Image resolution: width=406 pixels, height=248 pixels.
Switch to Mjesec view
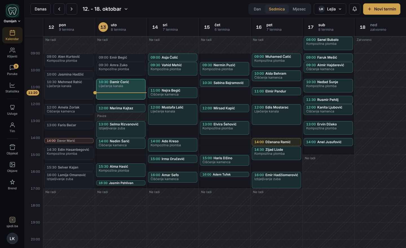click(299, 9)
